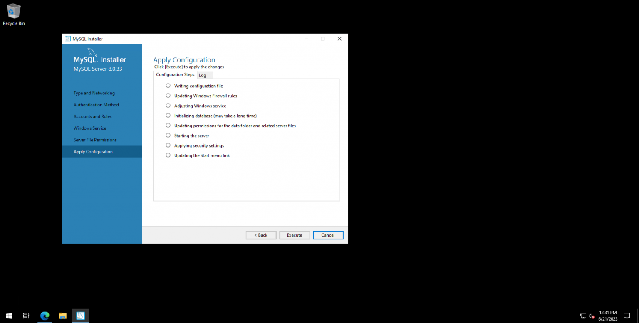Click the remote display icon in the system tray
The image size is (639, 323).
coord(582,316)
